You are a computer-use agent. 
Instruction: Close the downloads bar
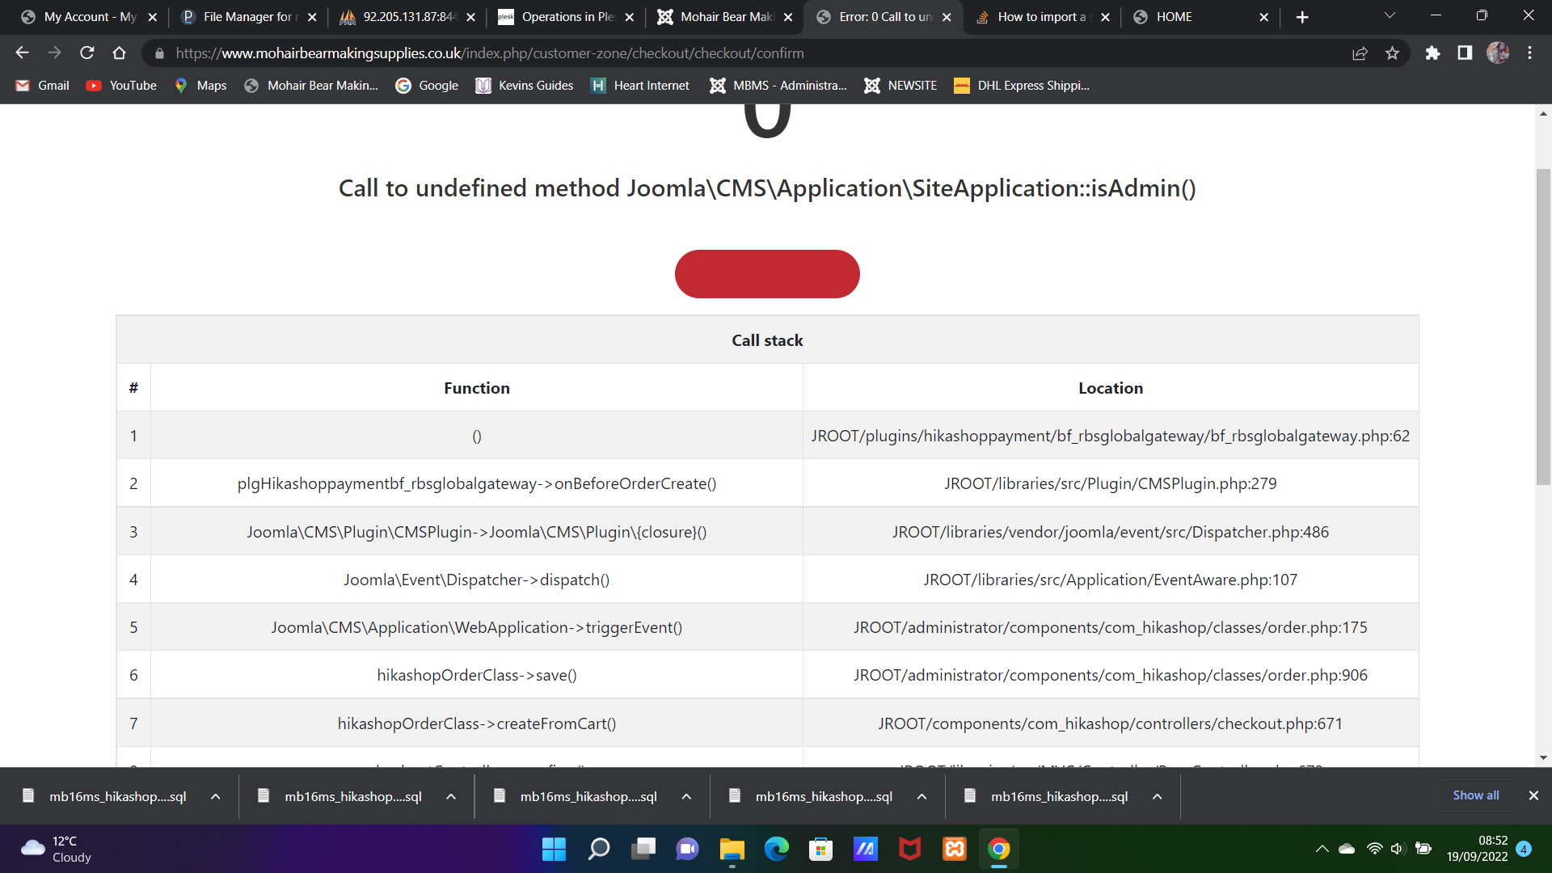[x=1533, y=795]
